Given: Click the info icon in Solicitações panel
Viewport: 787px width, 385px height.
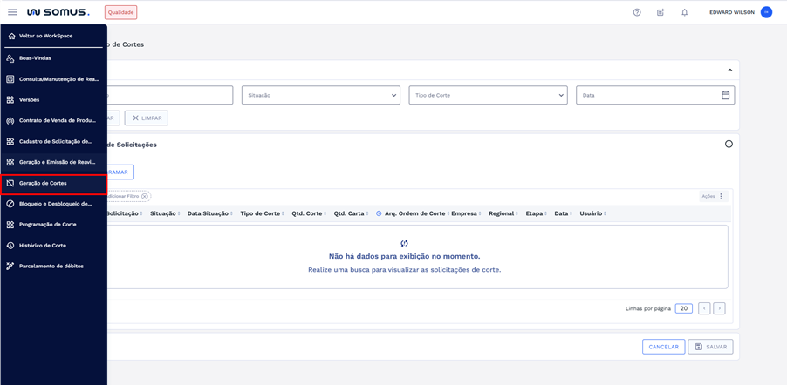Looking at the screenshot, I should (729, 145).
